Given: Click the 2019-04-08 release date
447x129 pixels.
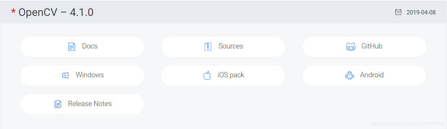Looking at the screenshot, I should [421, 13].
